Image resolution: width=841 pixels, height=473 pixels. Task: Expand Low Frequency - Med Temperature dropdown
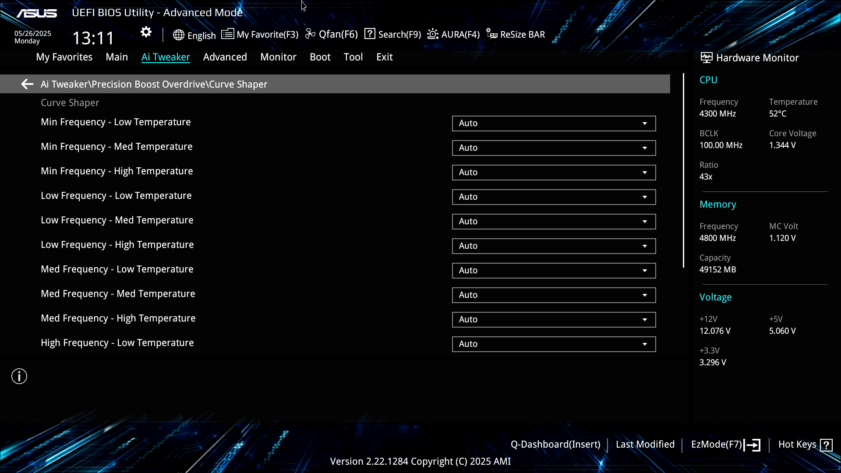pos(554,222)
